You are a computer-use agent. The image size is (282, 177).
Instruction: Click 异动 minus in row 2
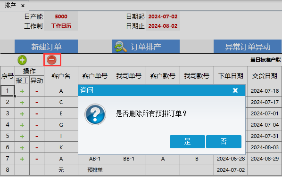[x=37, y=103]
